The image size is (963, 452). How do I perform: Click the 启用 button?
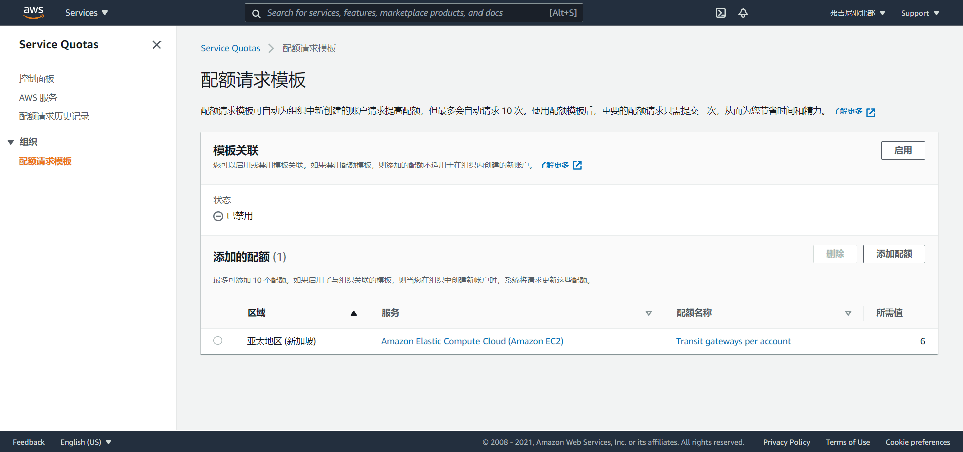point(903,150)
